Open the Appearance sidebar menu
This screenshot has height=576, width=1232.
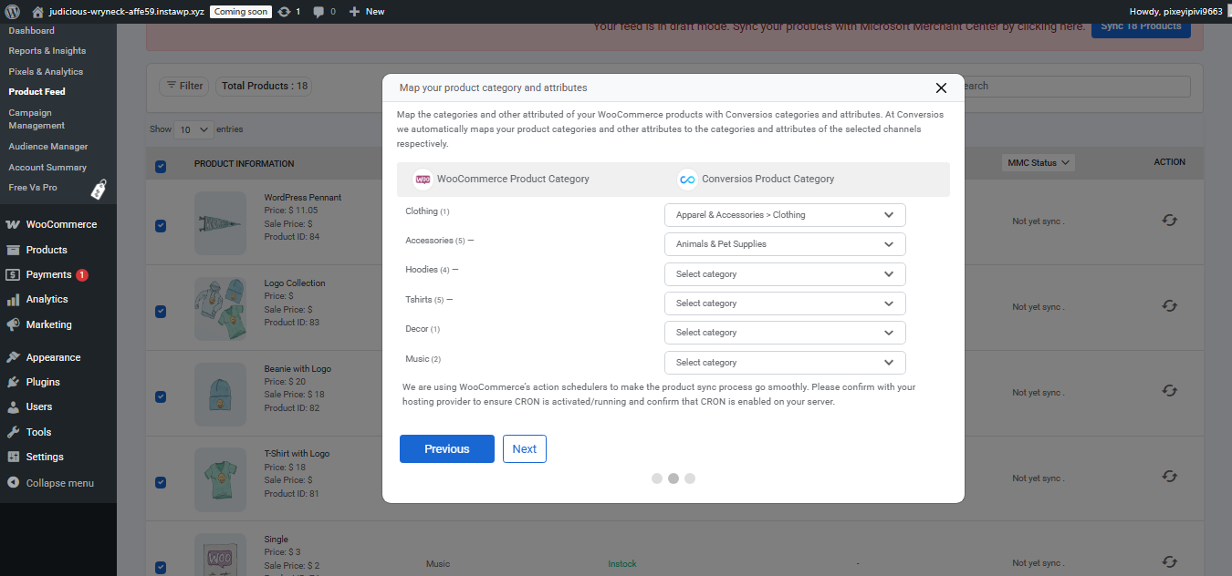tap(58, 357)
